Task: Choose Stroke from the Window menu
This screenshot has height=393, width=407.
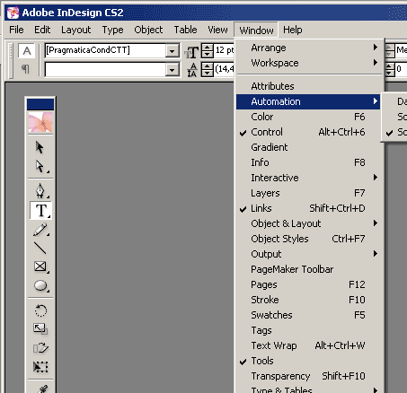Action: (308, 300)
